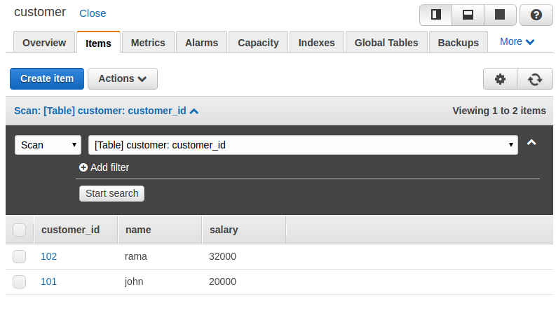
Task: Collapse the scan panel with white chevron
Action: 531,143
